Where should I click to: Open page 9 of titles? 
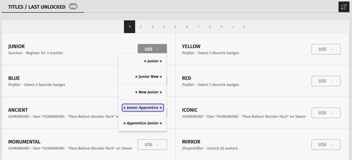coord(221,27)
